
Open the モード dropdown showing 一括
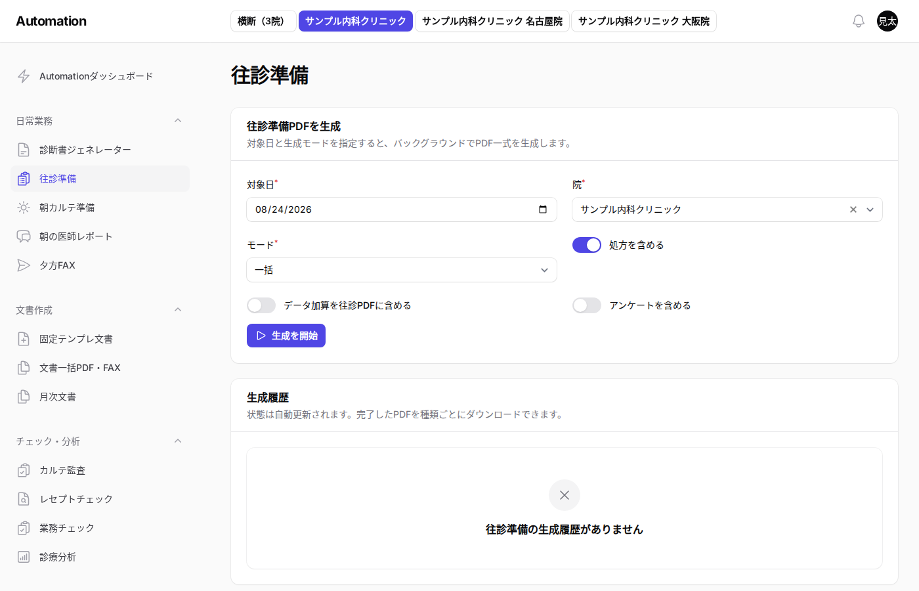point(402,270)
